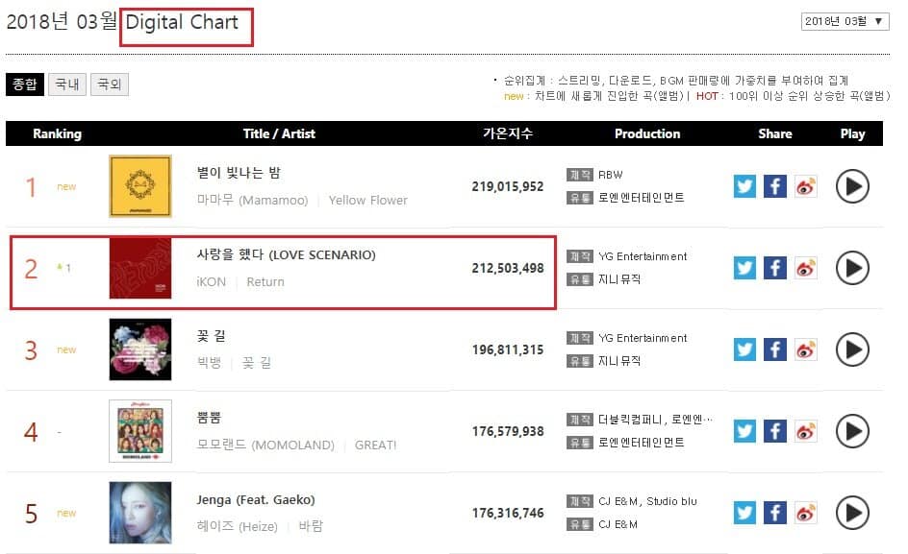Click the MOMOLAND album cover thumbnail

tap(140, 431)
